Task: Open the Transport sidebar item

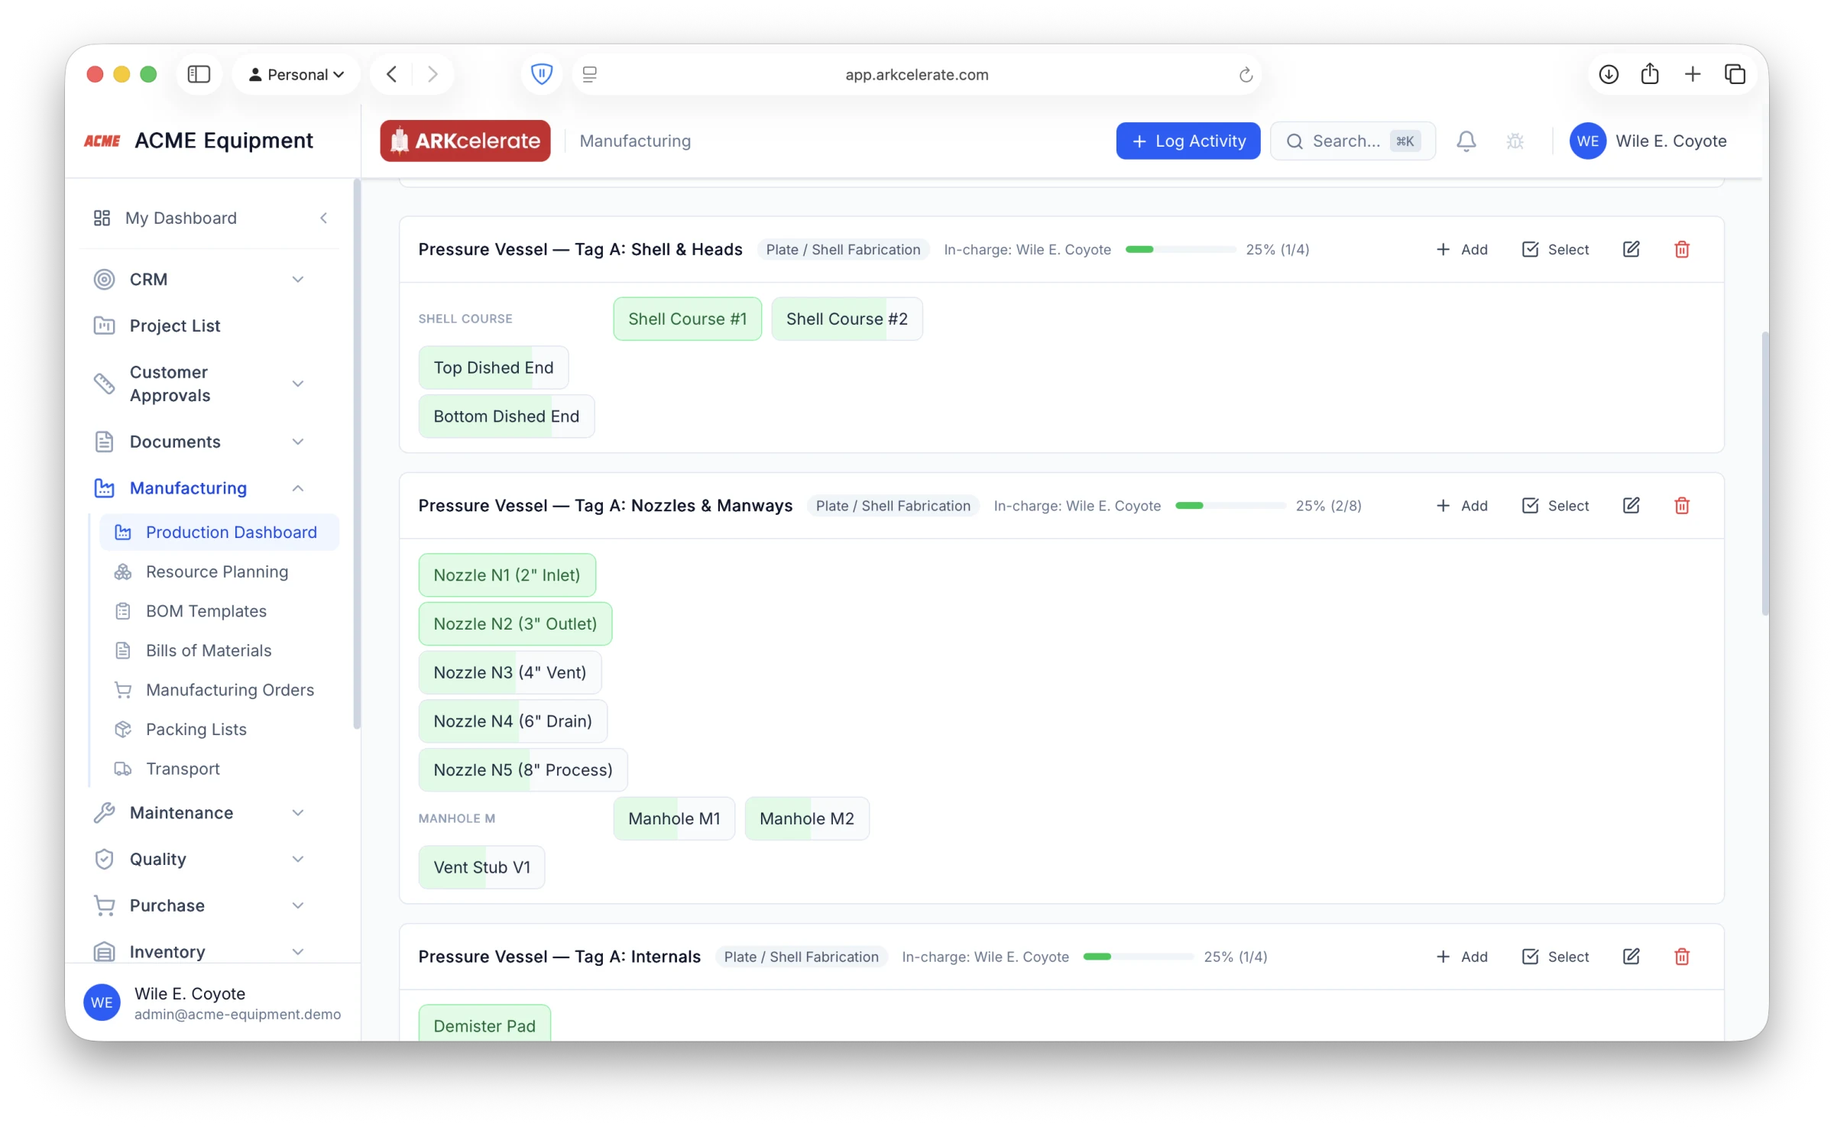Action: click(x=218, y=768)
